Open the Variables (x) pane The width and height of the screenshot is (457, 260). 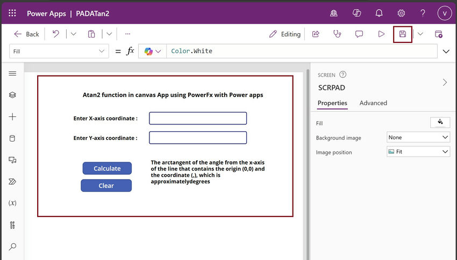tap(12, 203)
